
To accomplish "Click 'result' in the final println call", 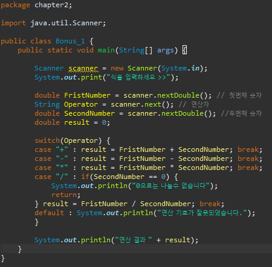I will [178, 240].
